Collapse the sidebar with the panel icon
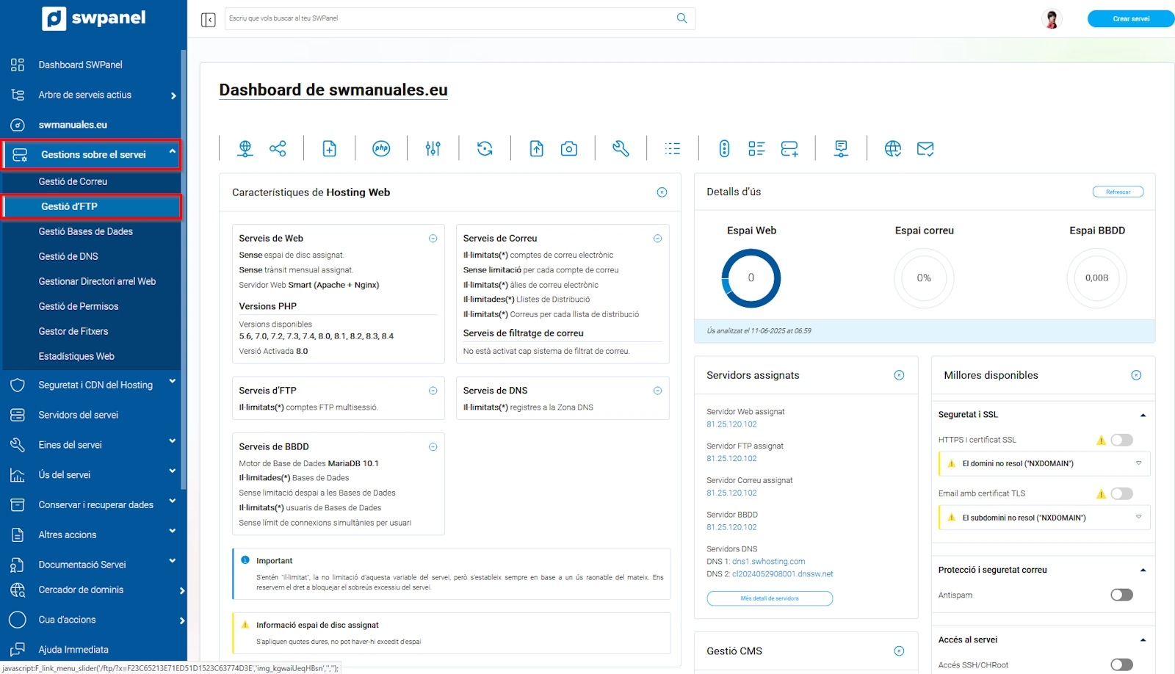 pos(209,19)
